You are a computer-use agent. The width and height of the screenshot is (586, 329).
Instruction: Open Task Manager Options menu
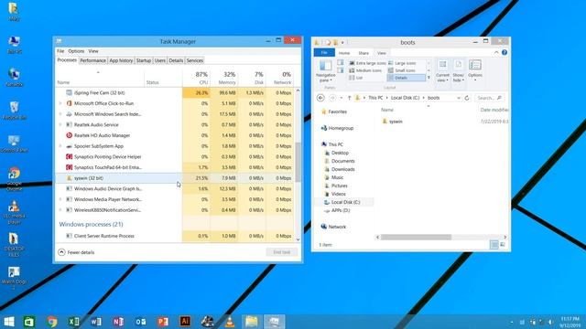[76, 51]
